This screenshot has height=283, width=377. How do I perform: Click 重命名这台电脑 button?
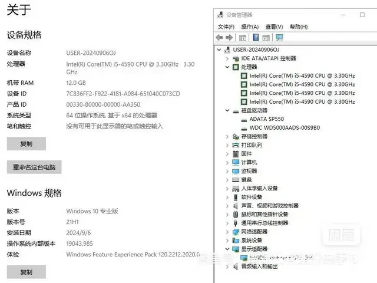coord(34,167)
